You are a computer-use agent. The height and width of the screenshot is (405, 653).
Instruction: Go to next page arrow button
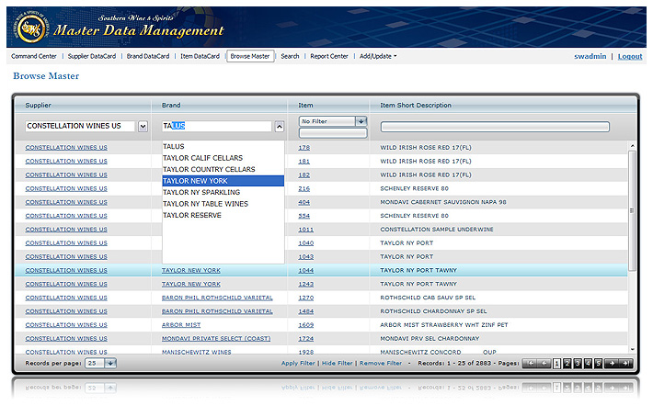click(612, 364)
